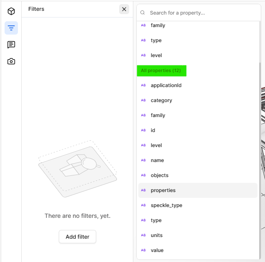This screenshot has width=265, height=262.
Task: Select 'speckle_type' property
Action: pyautogui.click(x=166, y=205)
